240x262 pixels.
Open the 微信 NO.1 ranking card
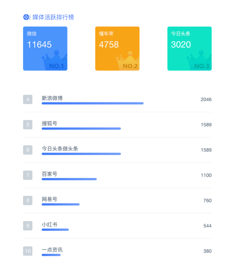point(45,48)
